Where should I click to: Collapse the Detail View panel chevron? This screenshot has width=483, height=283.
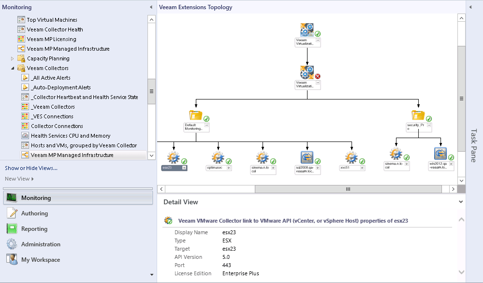point(460,202)
